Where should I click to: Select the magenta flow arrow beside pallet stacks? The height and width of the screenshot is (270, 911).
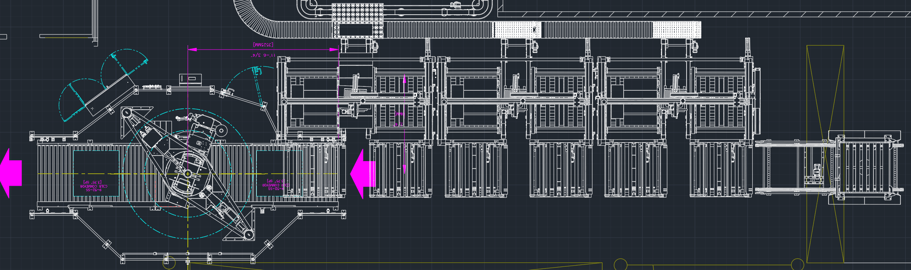(x=363, y=174)
